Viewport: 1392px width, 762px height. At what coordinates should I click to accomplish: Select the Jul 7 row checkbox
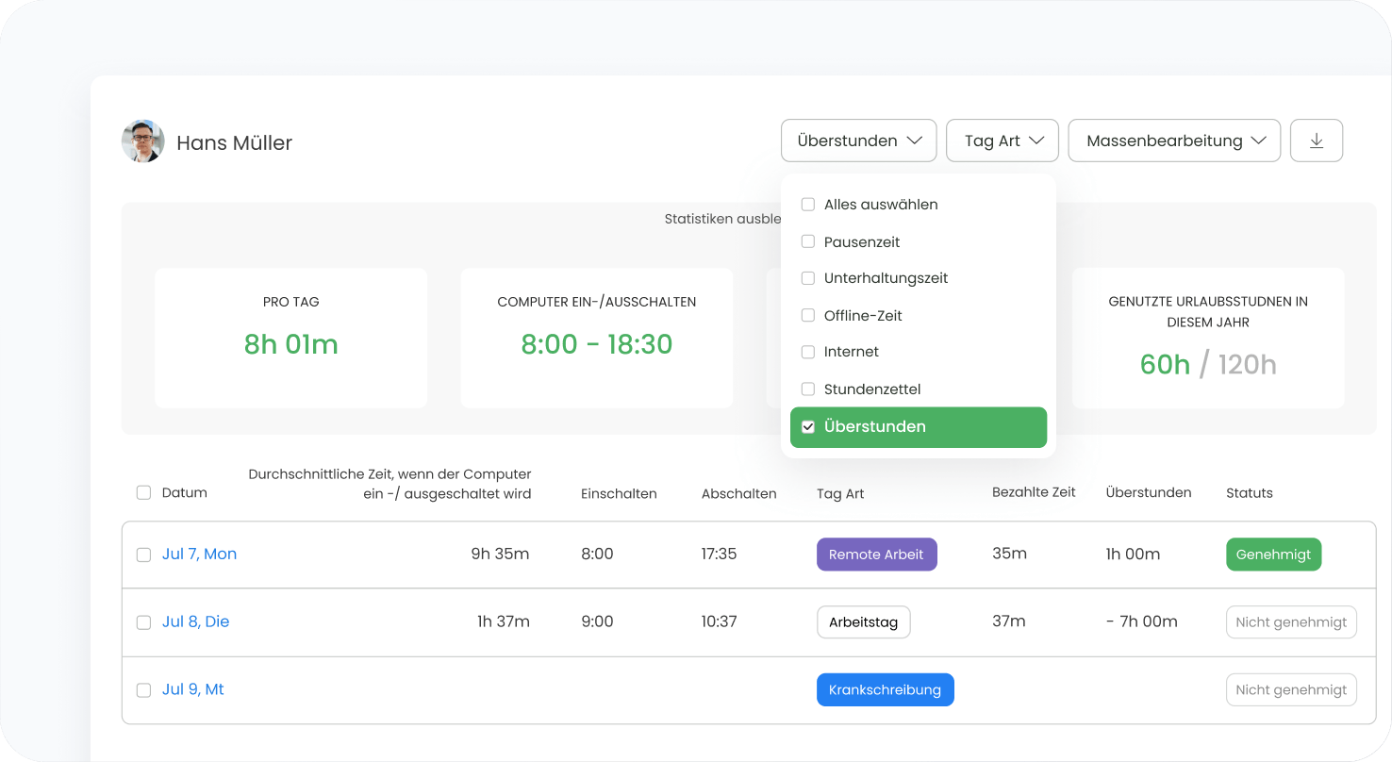[143, 555]
